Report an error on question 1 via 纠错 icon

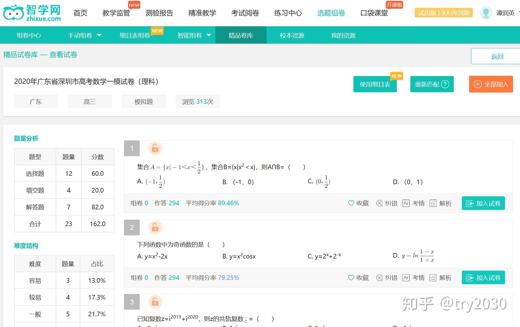(379, 203)
